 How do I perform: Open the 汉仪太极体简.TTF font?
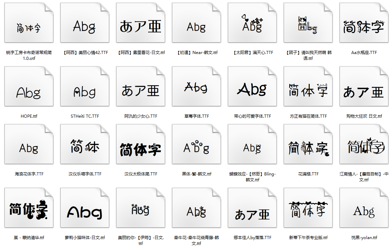141,144
